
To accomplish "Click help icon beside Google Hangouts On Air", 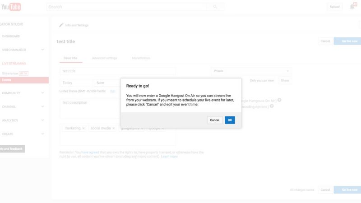I will click(x=279, y=100).
